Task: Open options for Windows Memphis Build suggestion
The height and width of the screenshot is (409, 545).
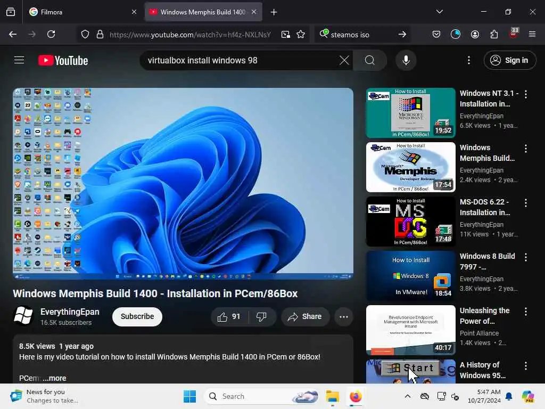Action: pos(526,149)
